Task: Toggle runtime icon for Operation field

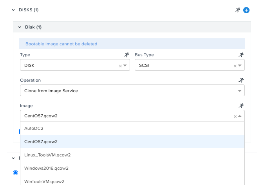Action: click(241, 80)
